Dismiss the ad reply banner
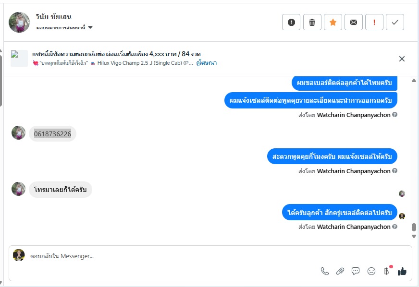 402,59
